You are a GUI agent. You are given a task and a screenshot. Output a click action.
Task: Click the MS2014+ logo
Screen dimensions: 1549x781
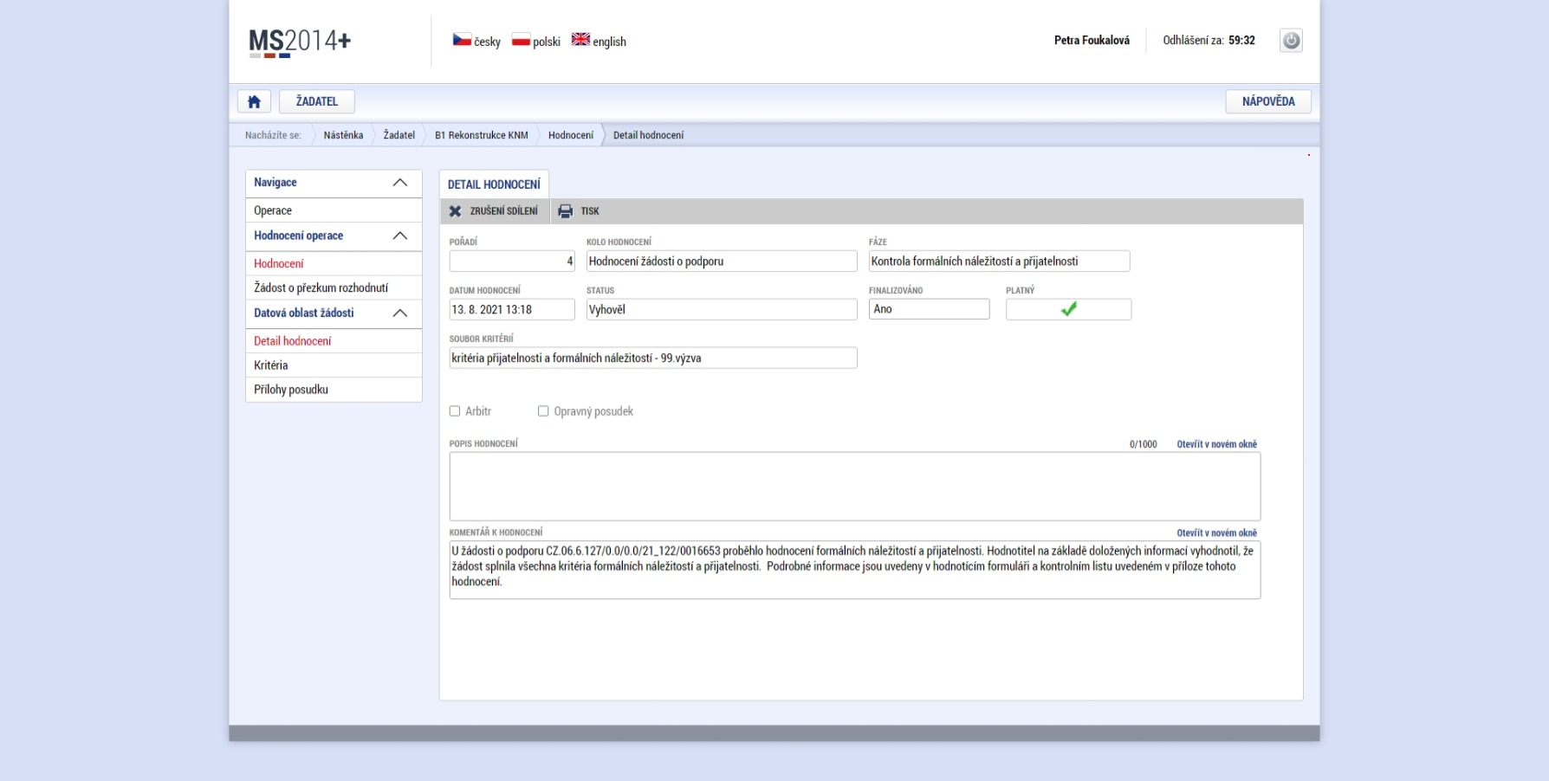(x=300, y=42)
